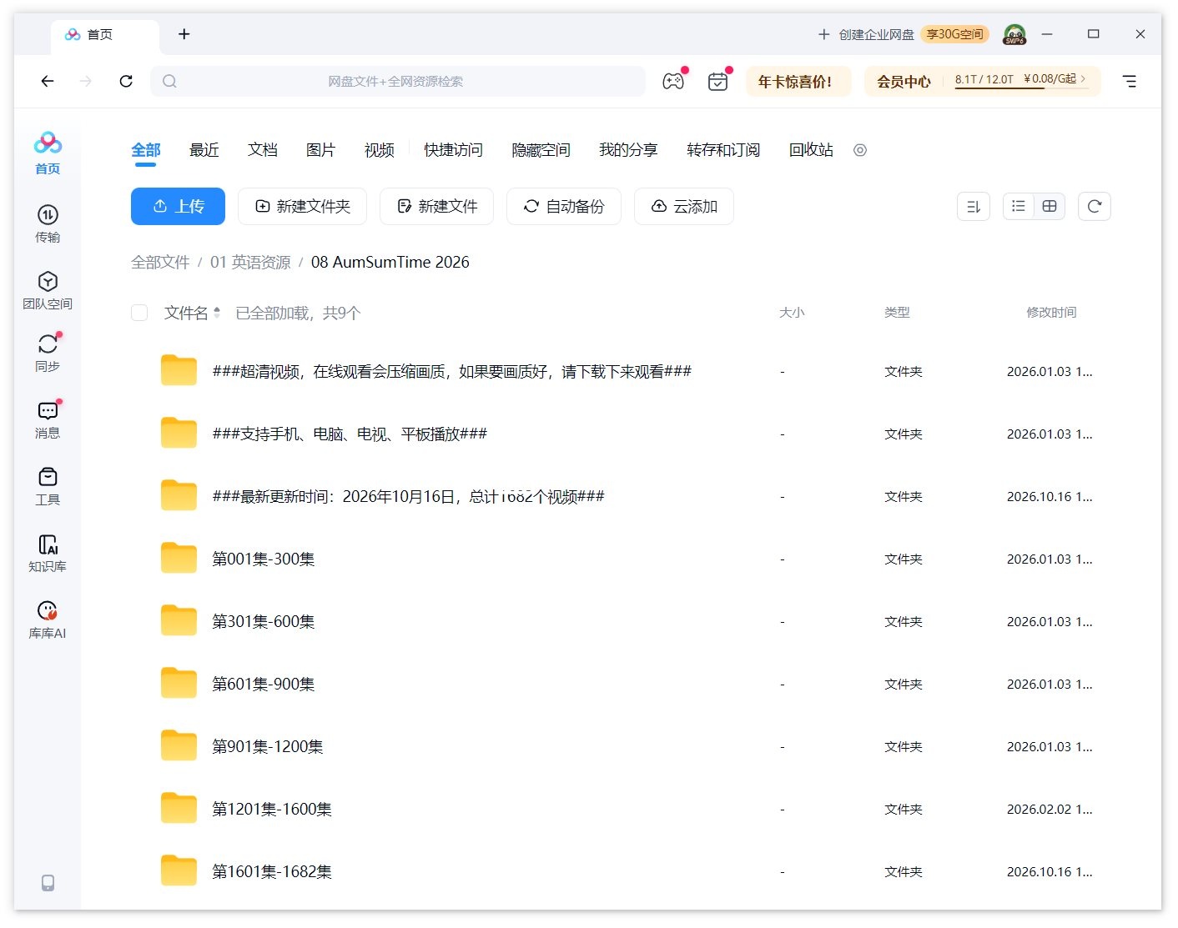Focus the 网盘文件+全网资源检索 search field
The height and width of the screenshot is (928, 1178).
(398, 81)
